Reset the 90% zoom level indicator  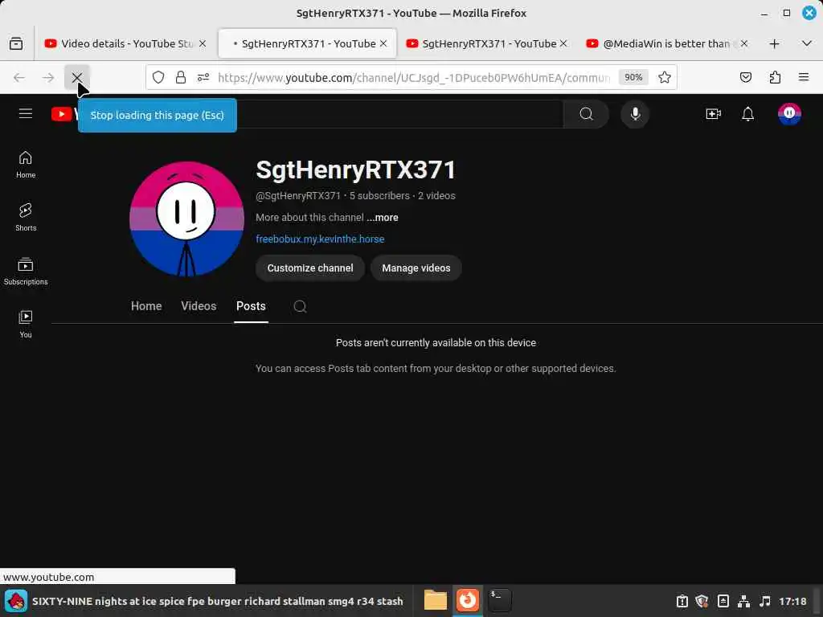[633, 78]
